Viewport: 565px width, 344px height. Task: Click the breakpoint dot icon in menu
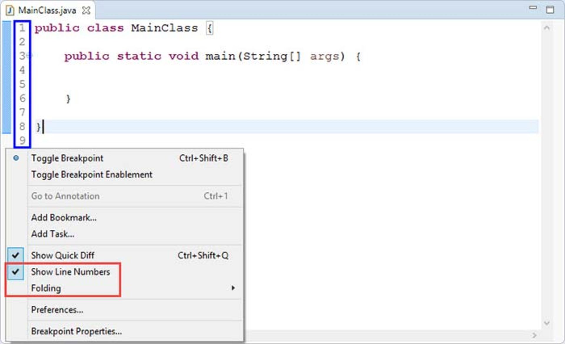(x=16, y=158)
